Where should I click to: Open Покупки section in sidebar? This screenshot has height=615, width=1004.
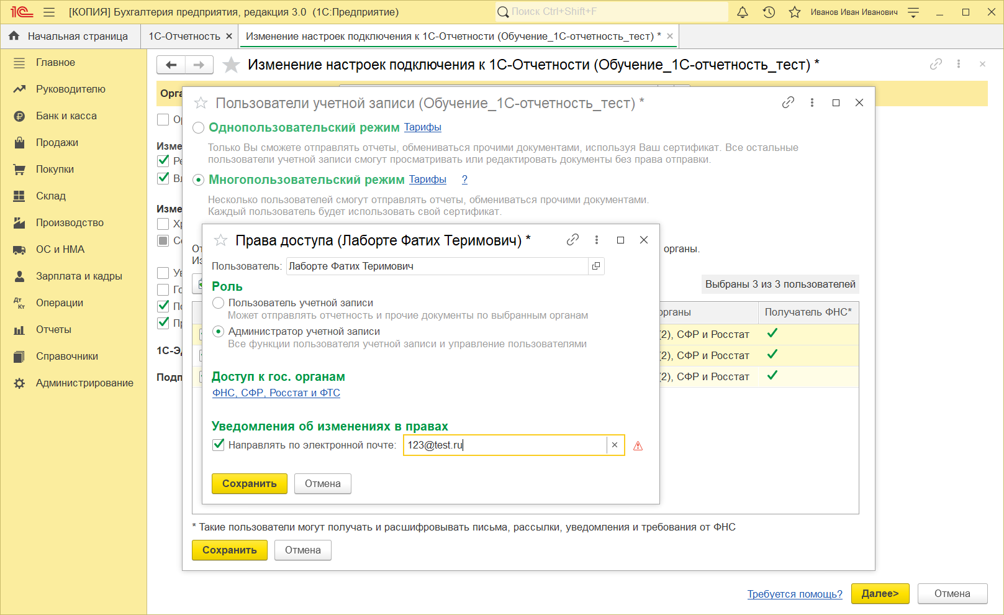[x=73, y=170]
